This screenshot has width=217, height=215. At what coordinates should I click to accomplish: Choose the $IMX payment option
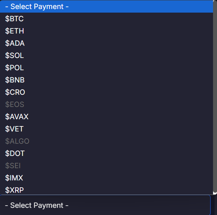(106, 178)
